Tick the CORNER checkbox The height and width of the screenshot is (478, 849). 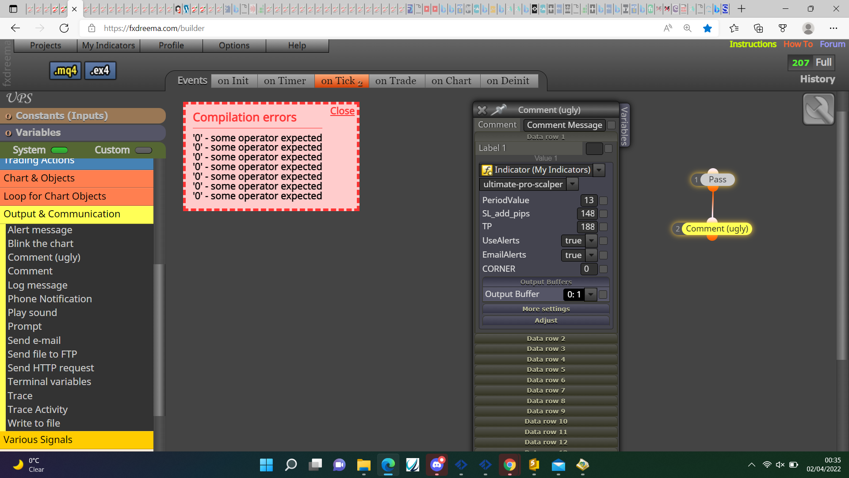coord(603,269)
